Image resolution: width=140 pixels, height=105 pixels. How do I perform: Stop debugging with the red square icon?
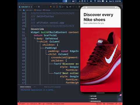(x=57, y=7)
